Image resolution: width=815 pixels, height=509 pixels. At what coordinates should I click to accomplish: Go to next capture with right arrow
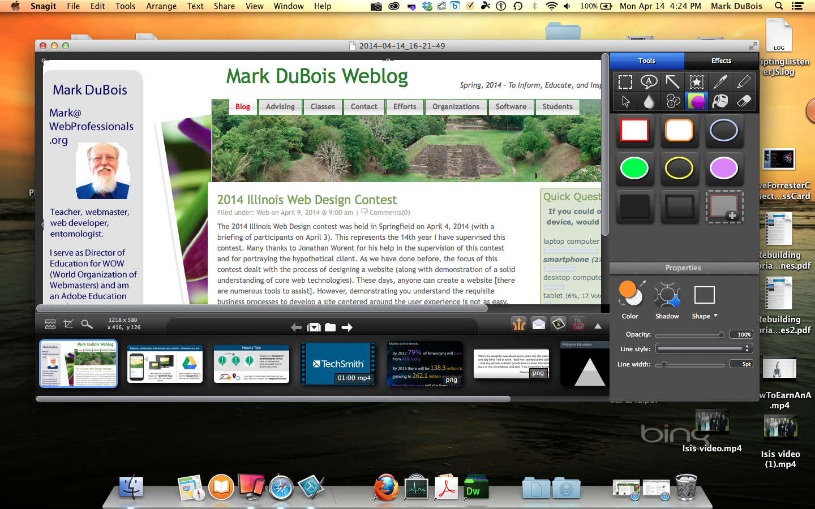347,327
